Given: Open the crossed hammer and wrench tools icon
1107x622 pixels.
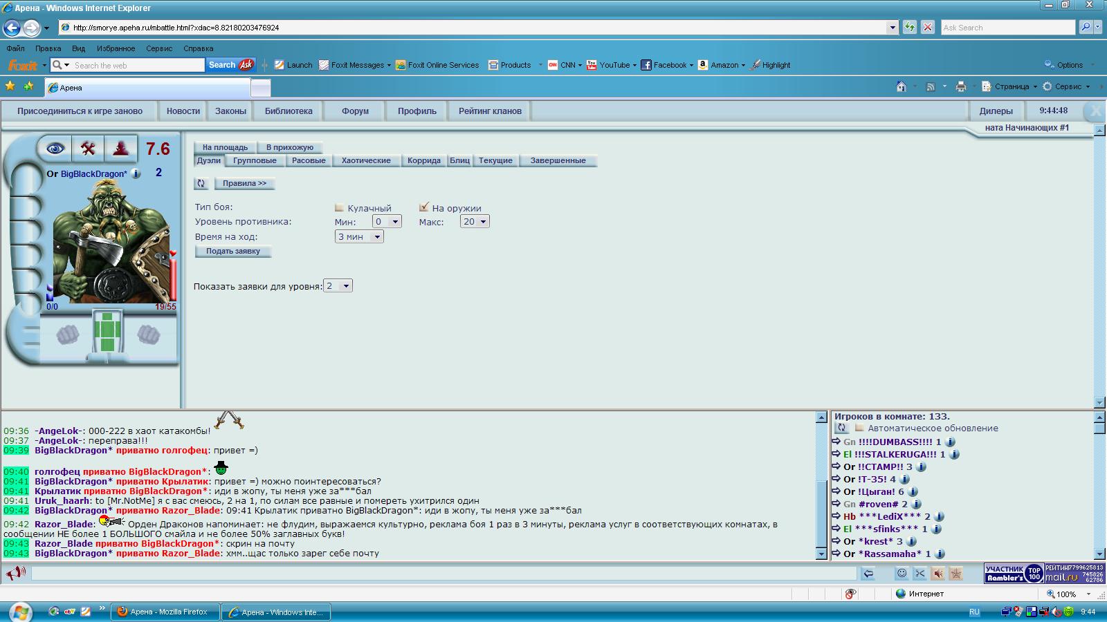Looking at the screenshot, I should 88,148.
